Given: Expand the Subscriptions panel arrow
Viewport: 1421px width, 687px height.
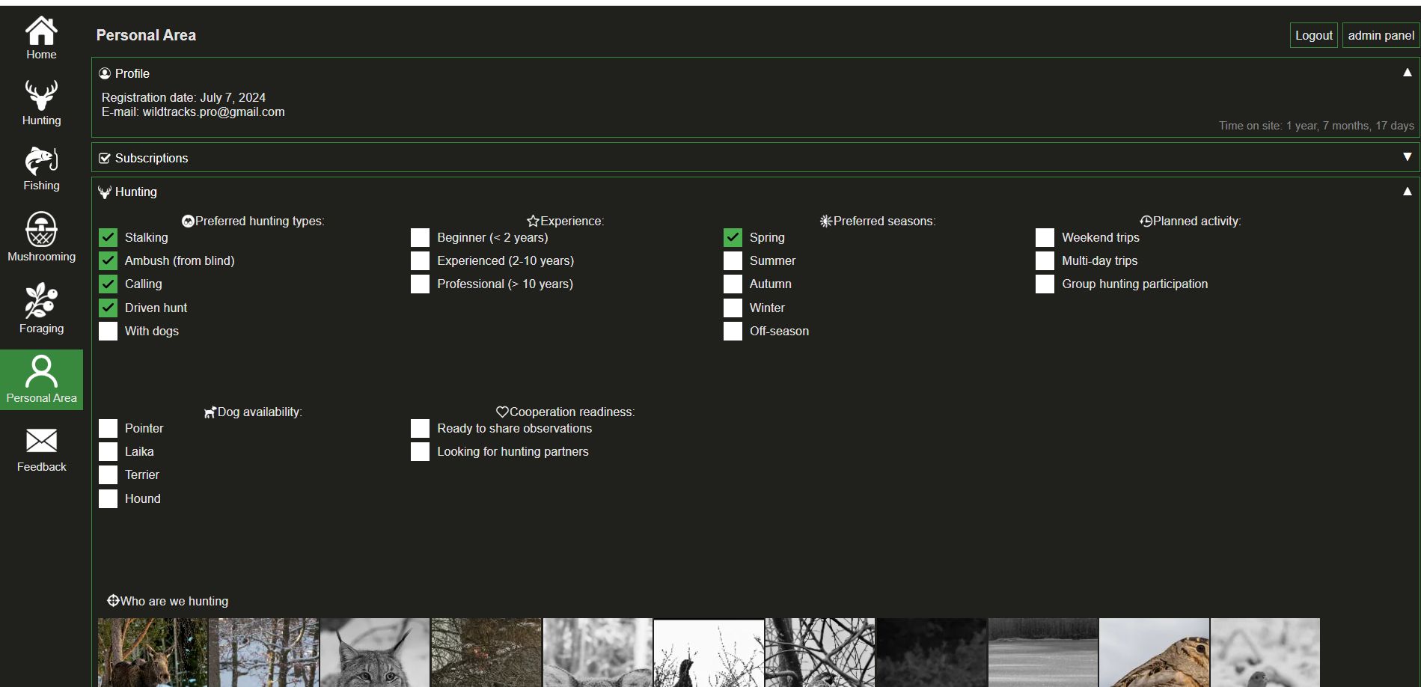Looking at the screenshot, I should click(1407, 157).
